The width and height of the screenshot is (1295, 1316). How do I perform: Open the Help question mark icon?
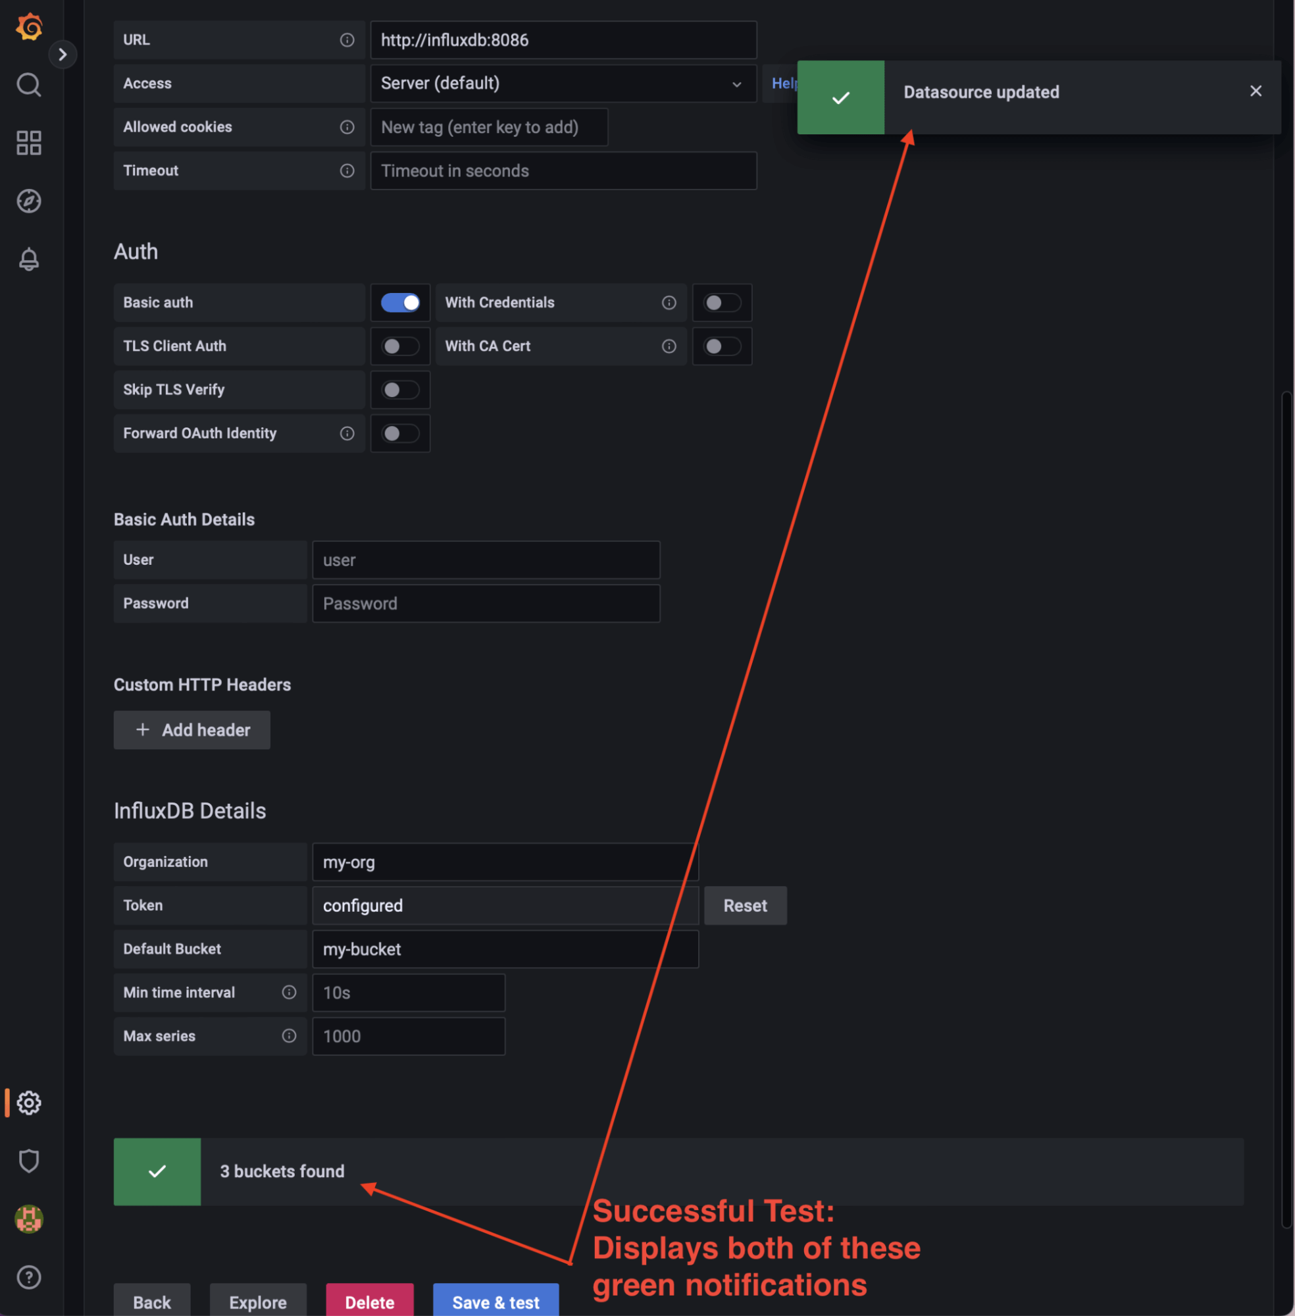tap(29, 1277)
